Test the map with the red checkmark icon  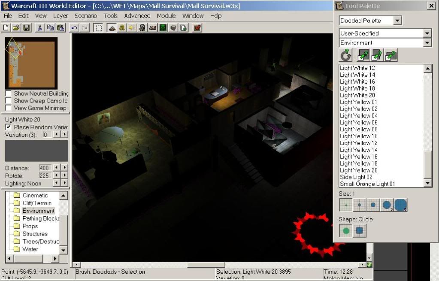tap(197, 28)
